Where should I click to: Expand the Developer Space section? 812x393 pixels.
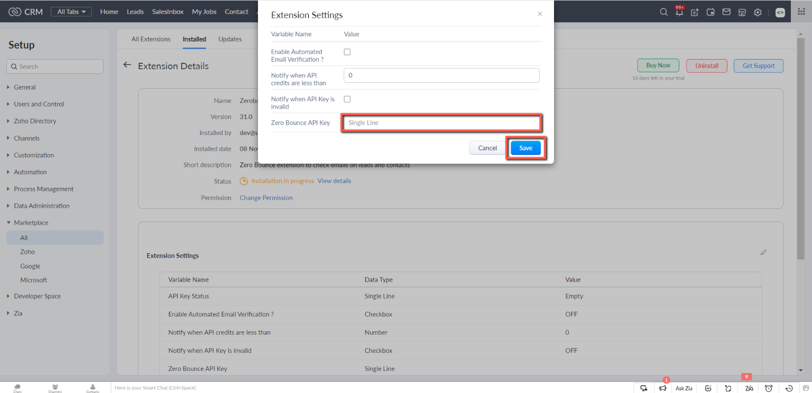pos(37,296)
